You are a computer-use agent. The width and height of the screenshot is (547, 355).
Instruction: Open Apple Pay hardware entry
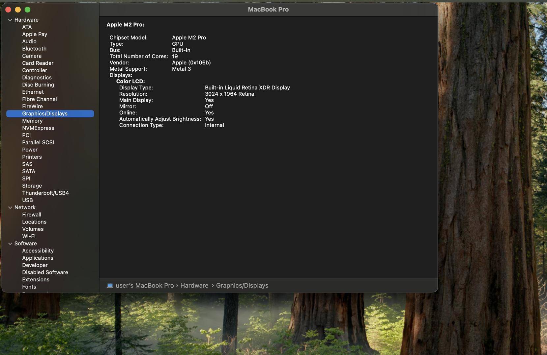click(35, 35)
